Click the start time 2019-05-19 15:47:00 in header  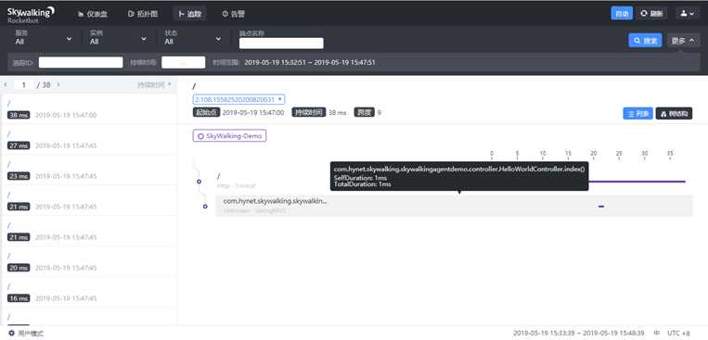(253, 113)
